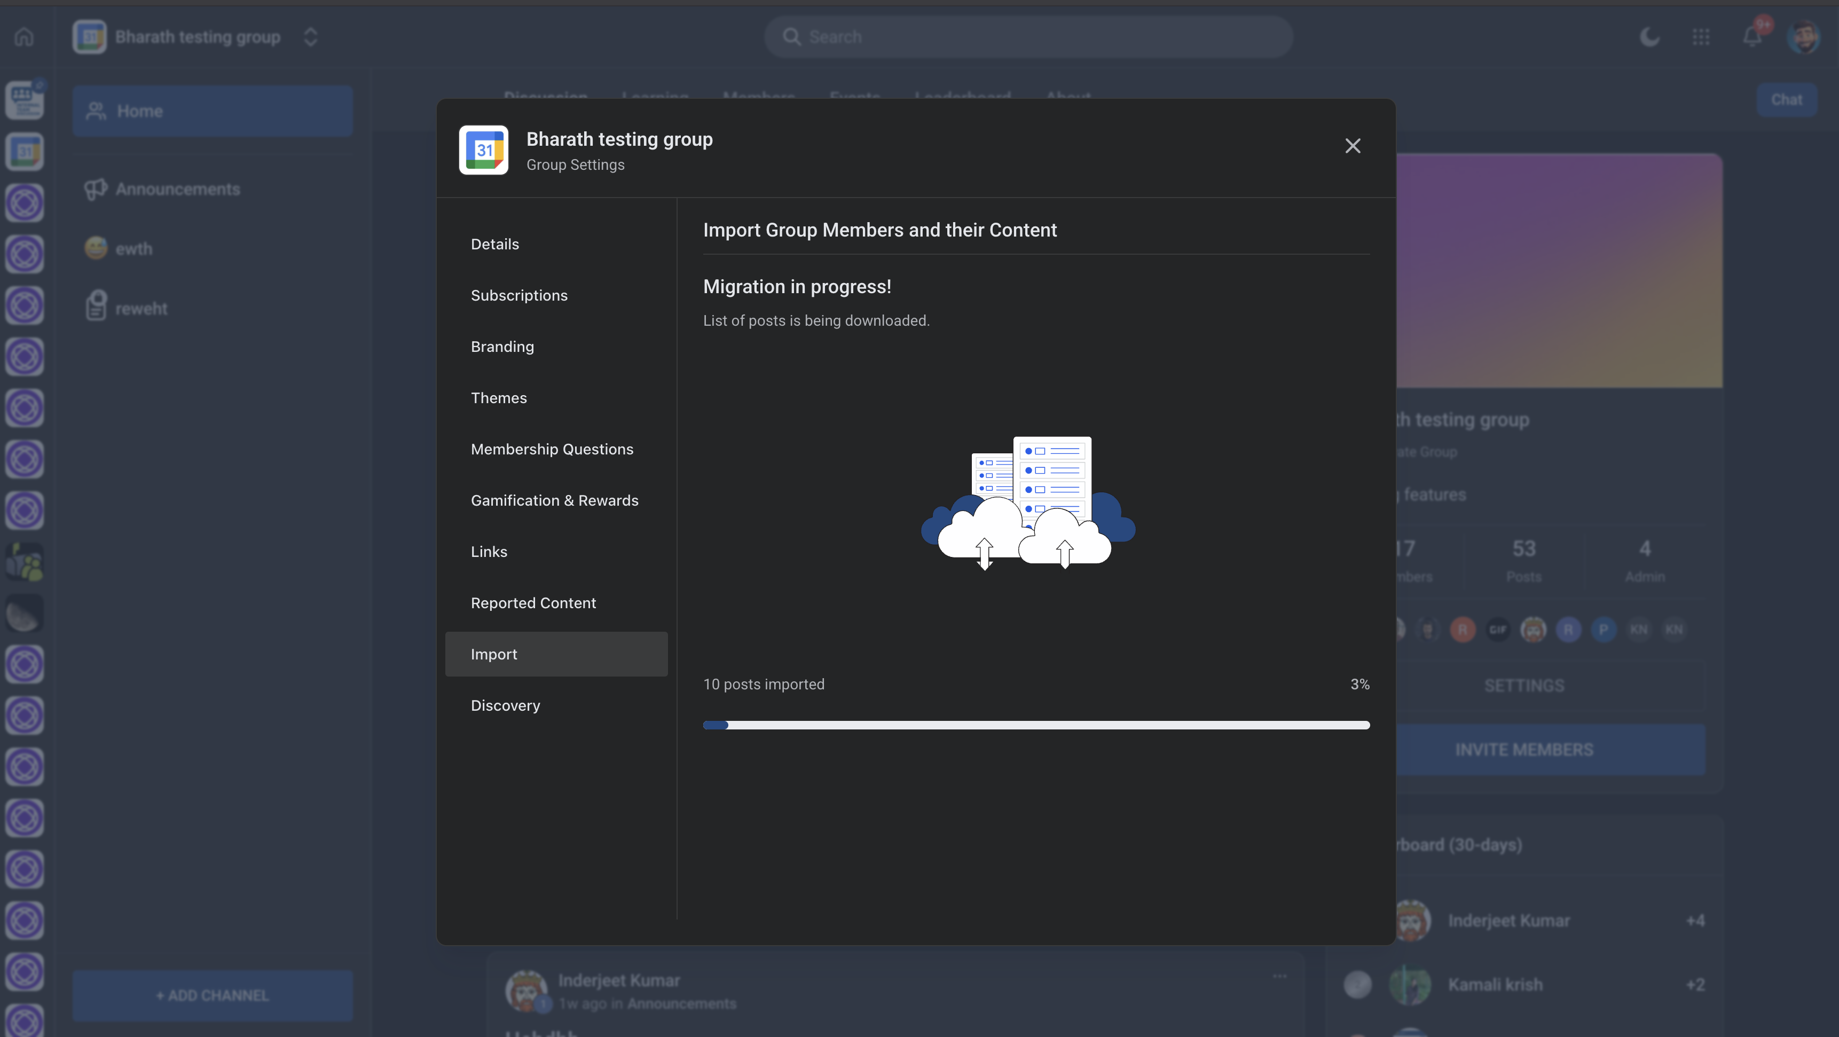Close the Group Settings dialog
Image resolution: width=1839 pixels, height=1037 pixels.
[1352, 146]
